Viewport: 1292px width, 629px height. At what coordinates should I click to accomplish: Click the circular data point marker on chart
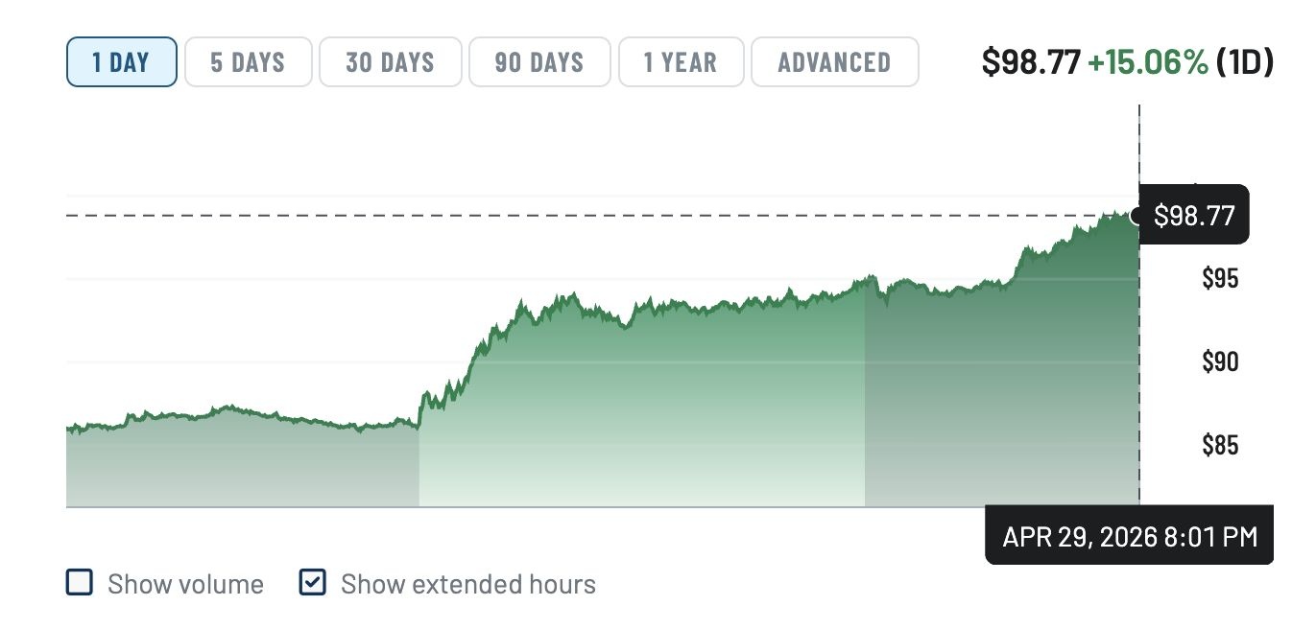click(1138, 216)
